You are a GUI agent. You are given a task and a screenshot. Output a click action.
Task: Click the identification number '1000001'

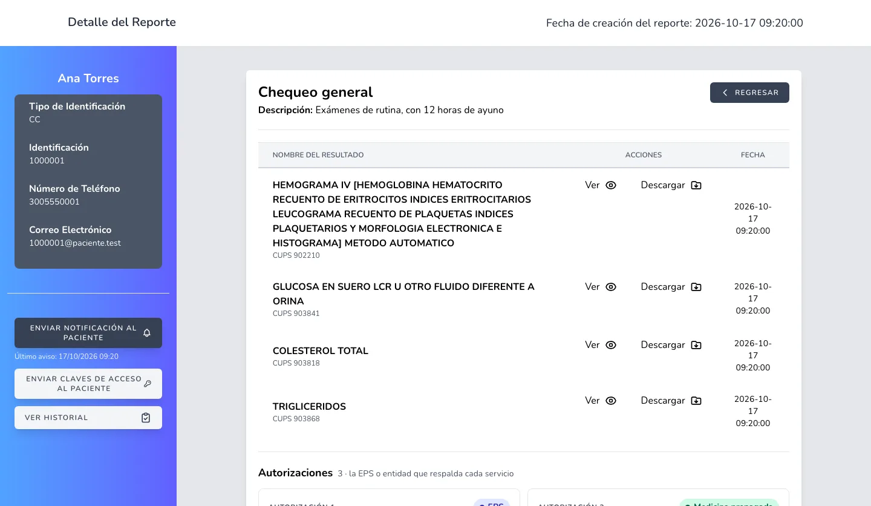[47, 161]
